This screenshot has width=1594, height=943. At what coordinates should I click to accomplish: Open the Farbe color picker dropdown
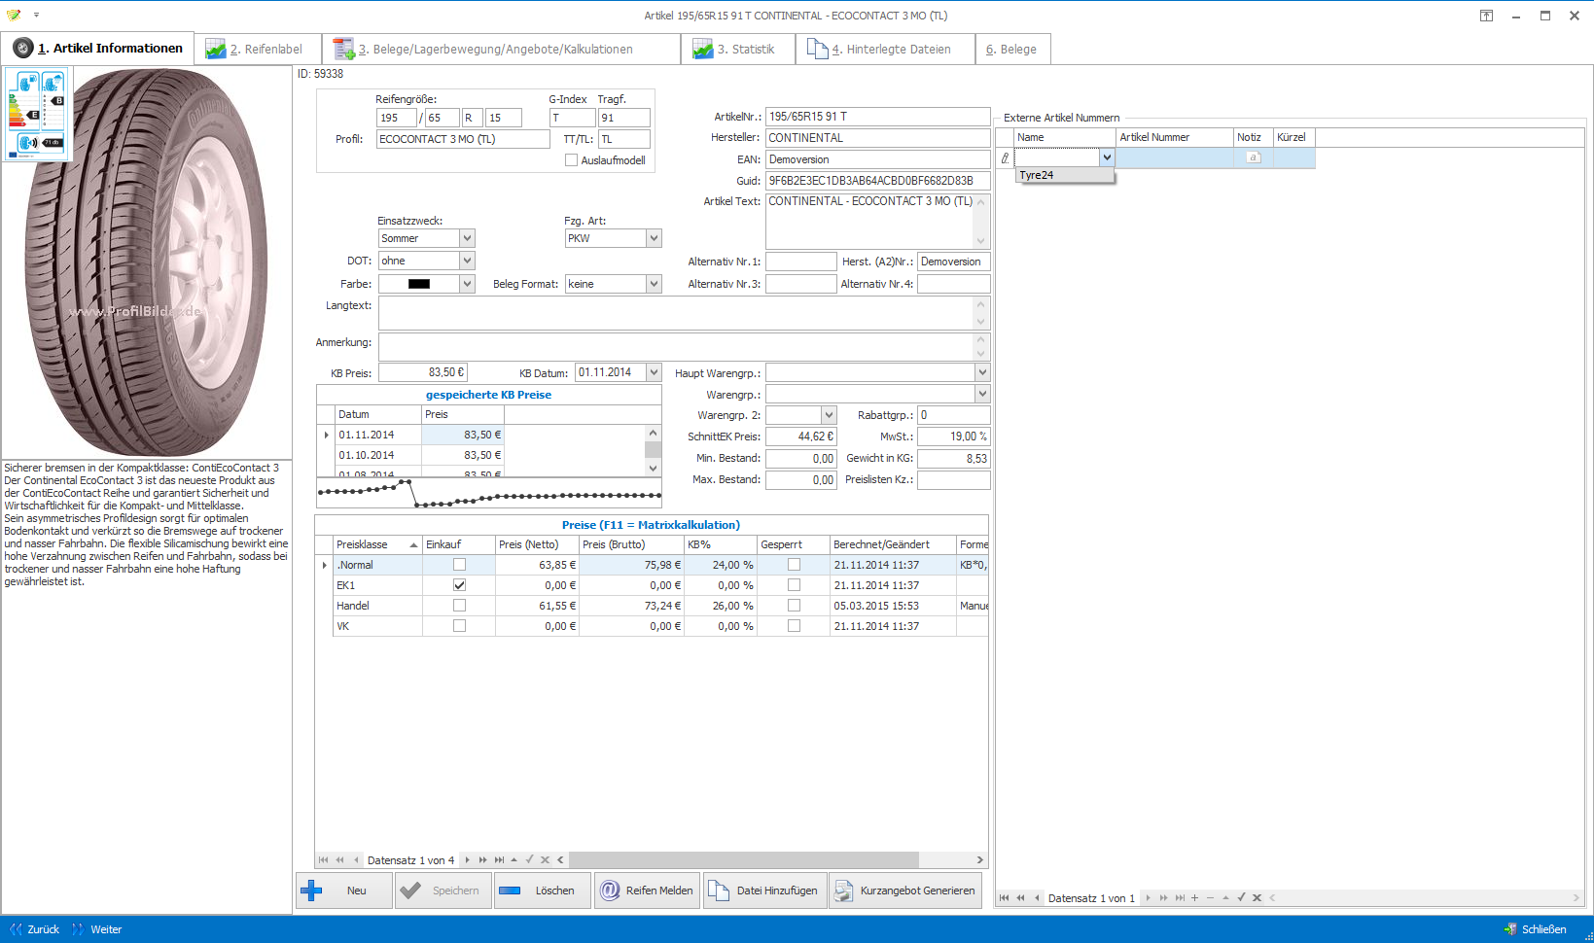[x=467, y=284]
